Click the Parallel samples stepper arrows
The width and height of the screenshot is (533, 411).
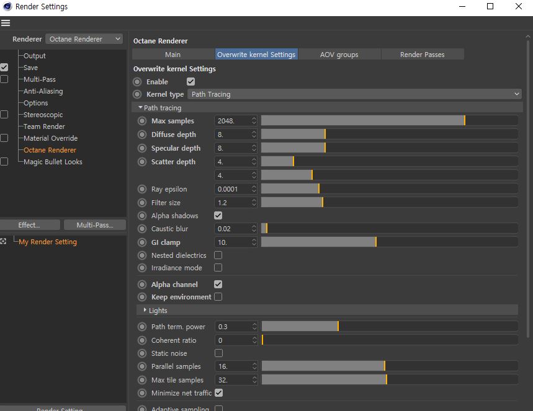254,366
